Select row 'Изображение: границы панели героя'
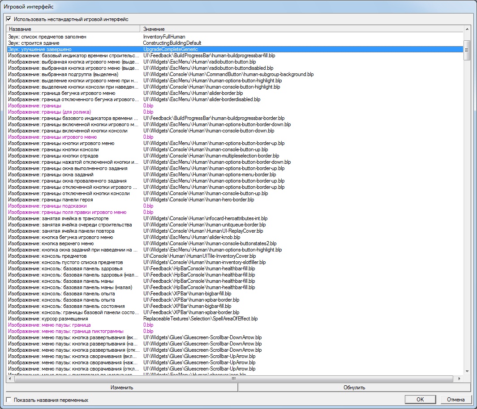The height and width of the screenshot is (409, 477). tap(235, 200)
